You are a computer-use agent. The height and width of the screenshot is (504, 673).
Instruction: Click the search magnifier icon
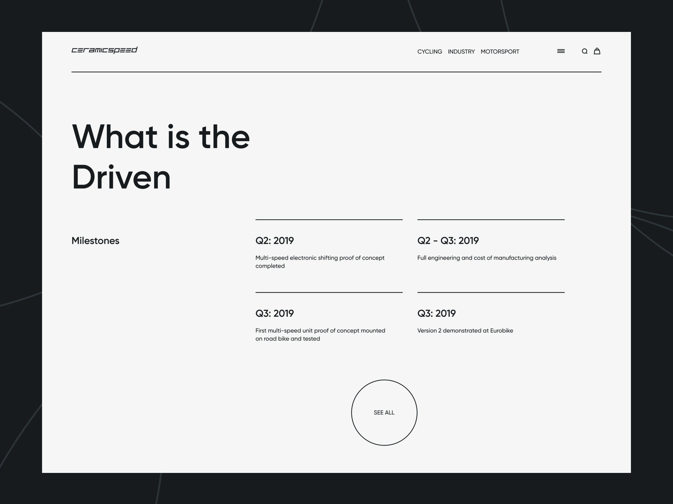[584, 51]
